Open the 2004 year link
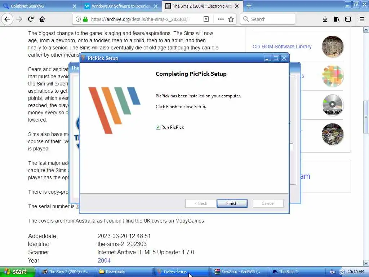369x277 pixels. coord(104,260)
